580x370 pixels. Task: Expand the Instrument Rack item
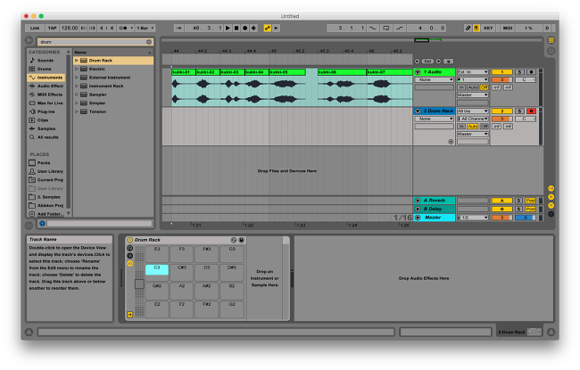77,86
